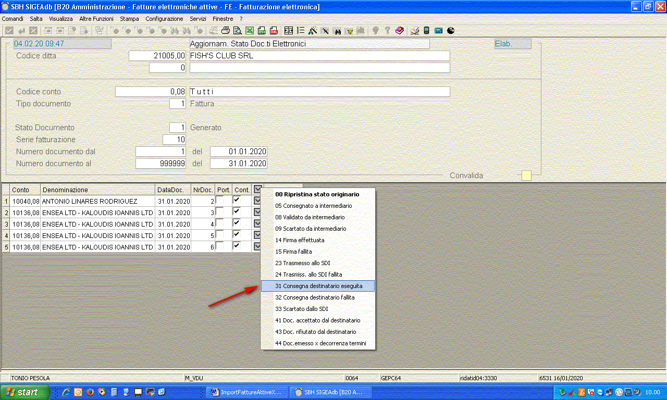Export to Excel using the green toolbar icon
Viewport: 667px width, 400px height.
[250, 31]
